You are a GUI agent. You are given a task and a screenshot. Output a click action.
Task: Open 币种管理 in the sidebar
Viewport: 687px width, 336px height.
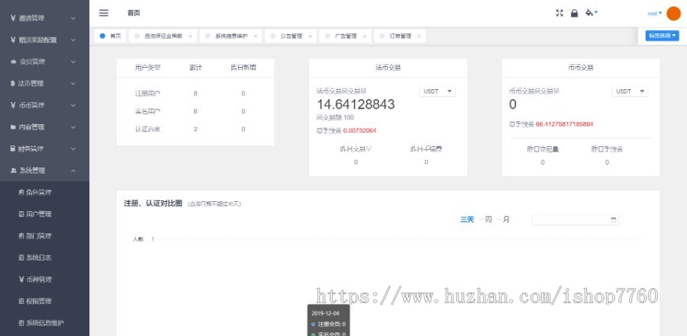tap(45, 280)
